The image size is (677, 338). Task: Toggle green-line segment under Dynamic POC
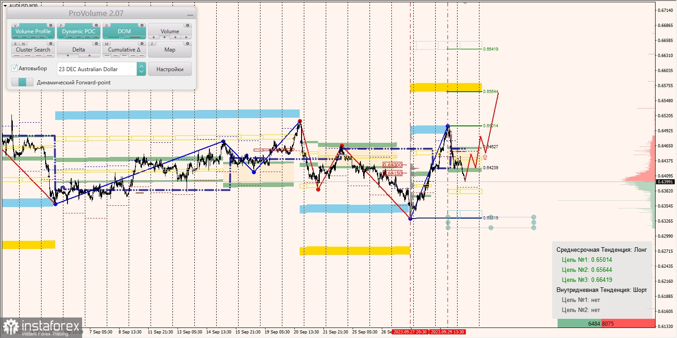point(61,37)
